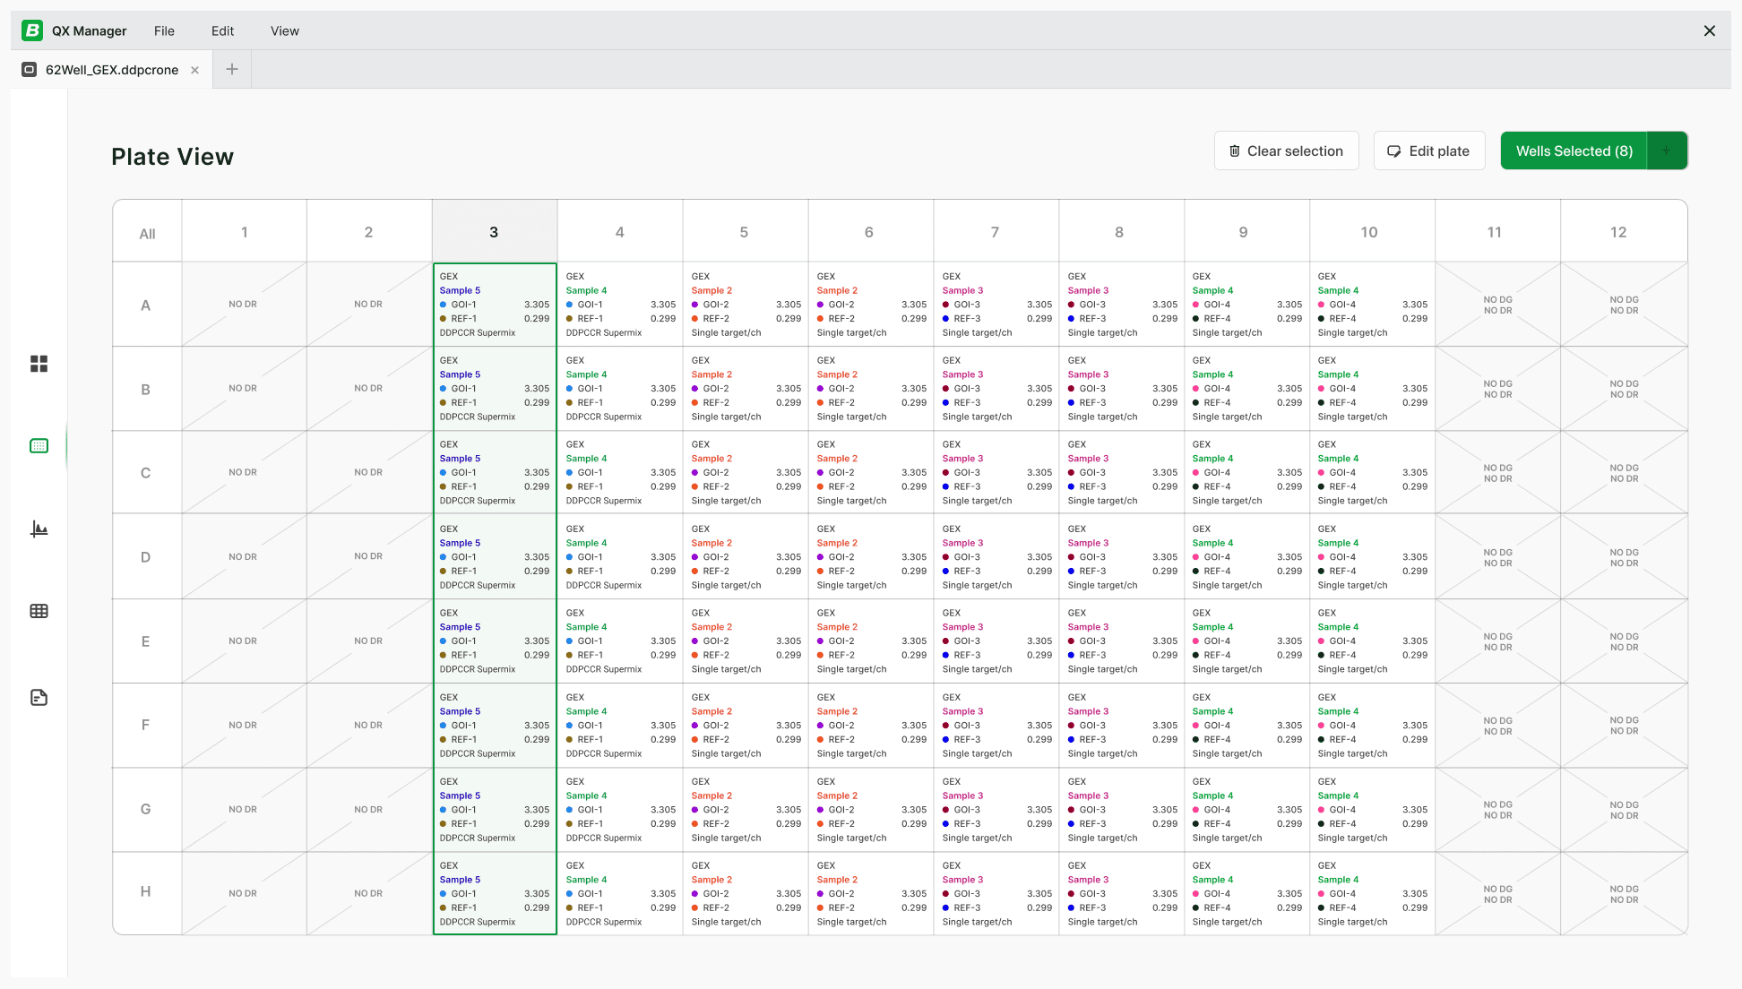Open the data table sidebar icon
1742x989 pixels.
click(39, 611)
